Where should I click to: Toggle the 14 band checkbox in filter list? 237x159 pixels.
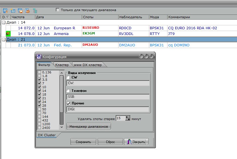click(40, 90)
